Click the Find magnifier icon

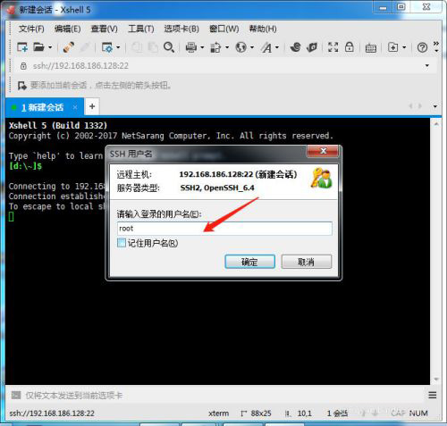(169, 47)
